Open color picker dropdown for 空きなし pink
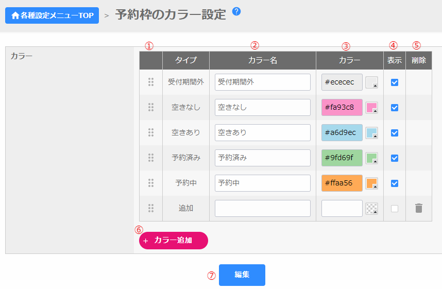The image size is (442, 289). pyautogui.click(x=371, y=108)
